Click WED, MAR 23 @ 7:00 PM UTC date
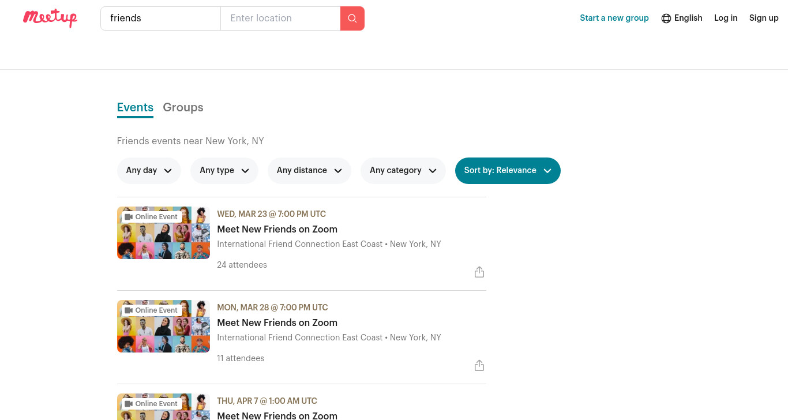This screenshot has width=788, height=420. pos(271,215)
